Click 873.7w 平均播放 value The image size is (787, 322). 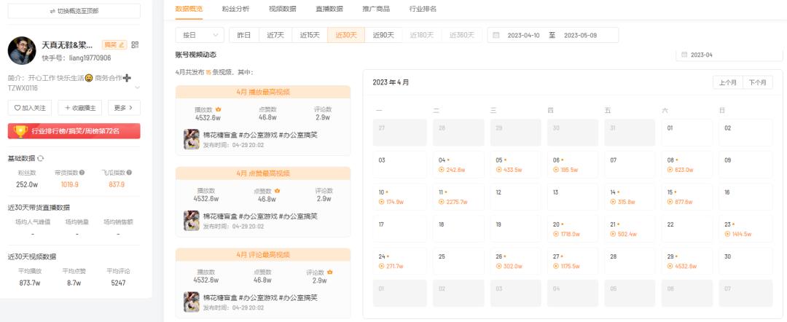pos(30,283)
